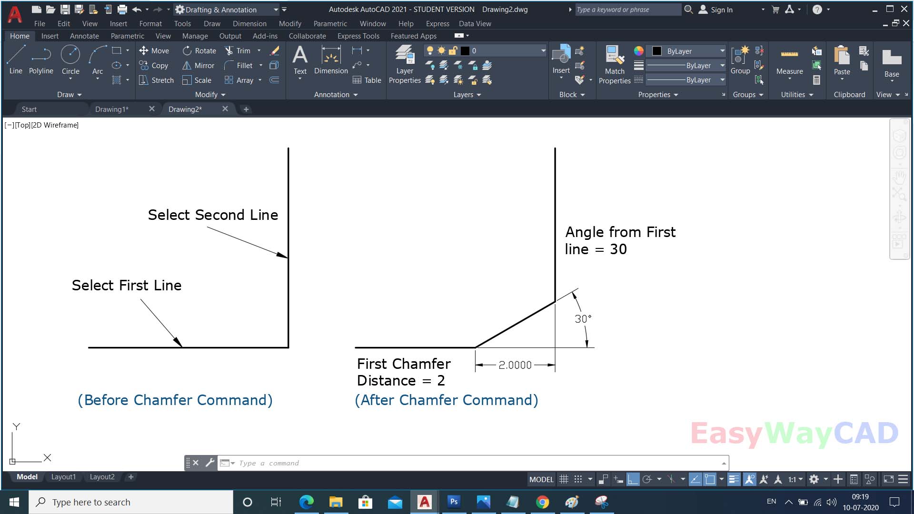The height and width of the screenshot is (514, 914).
Task: Switch to the Annotate ribbon tab
Action: pos(84,36)
